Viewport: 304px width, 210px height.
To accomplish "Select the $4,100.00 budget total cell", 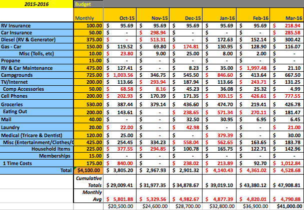I will point(88,171).
